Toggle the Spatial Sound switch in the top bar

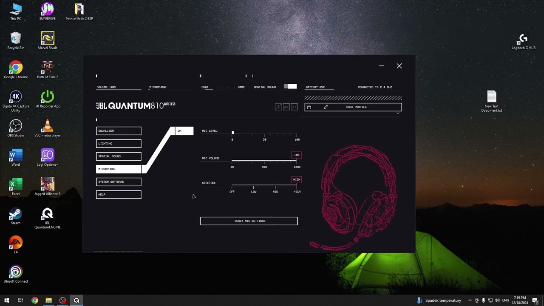pyautogui.click(x=290, y=87)
